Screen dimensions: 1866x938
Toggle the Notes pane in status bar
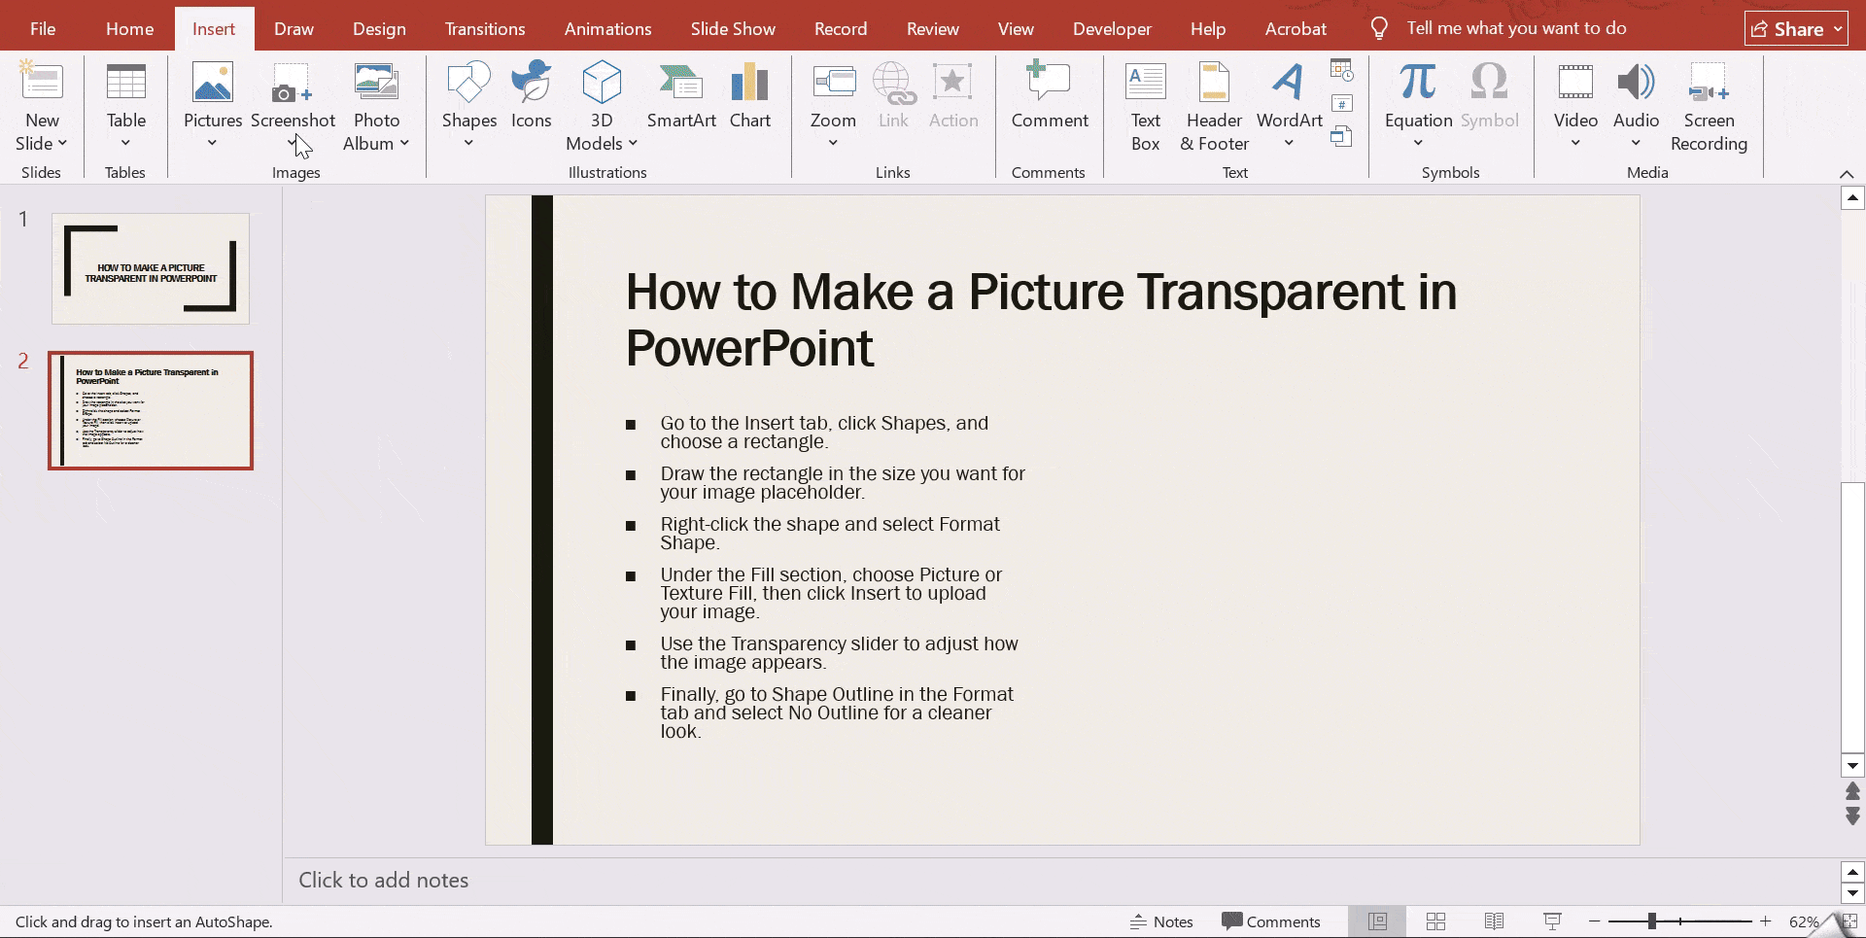(1161, 921)
